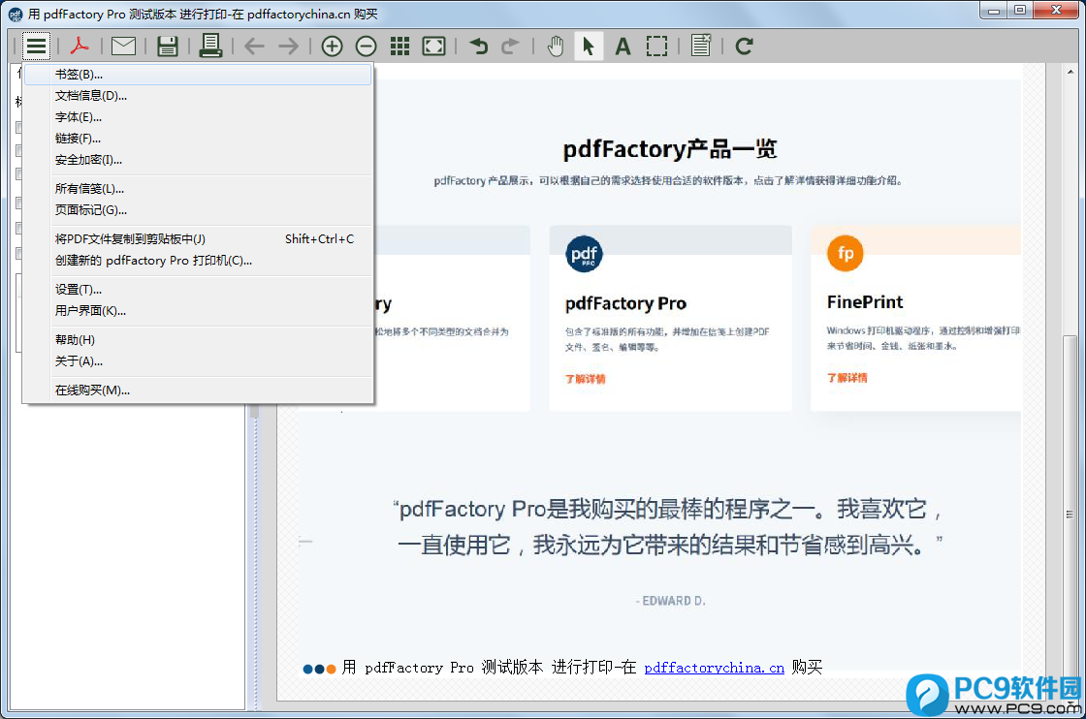Go to previous page arrow
This screenshot has width=1086, height=719.
pyautogui.click(x=254, y=47)
